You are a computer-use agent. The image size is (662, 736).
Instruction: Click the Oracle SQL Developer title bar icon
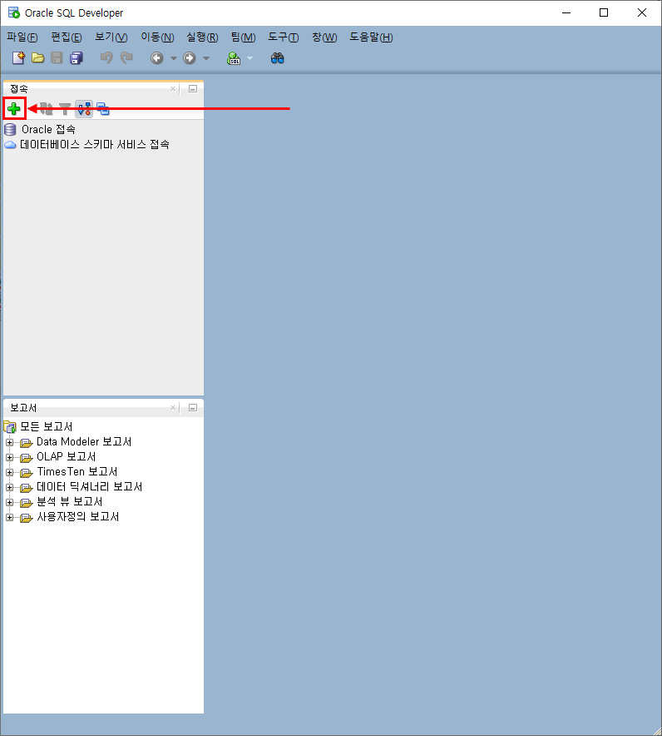coord(14,12)
